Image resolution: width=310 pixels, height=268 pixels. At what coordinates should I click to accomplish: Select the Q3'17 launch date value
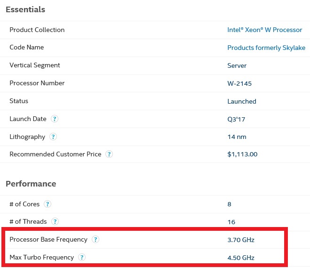(x=236, y=119)
